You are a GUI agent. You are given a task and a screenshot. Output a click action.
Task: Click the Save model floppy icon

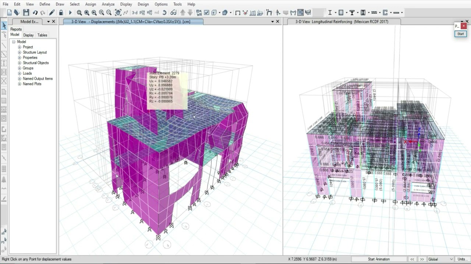[x=26, y=12]
